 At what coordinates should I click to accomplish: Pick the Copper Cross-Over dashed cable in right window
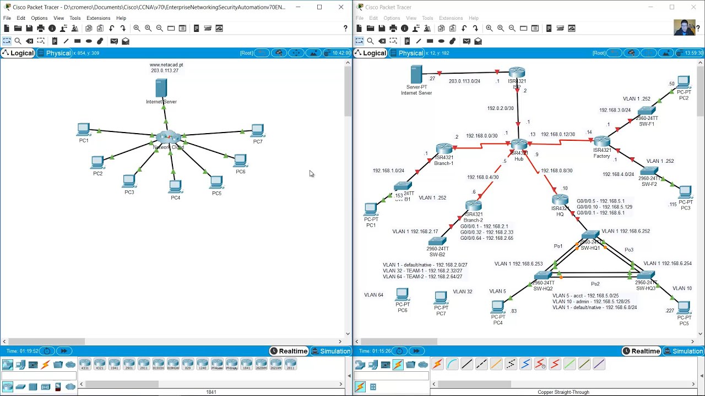pos(481,364)
